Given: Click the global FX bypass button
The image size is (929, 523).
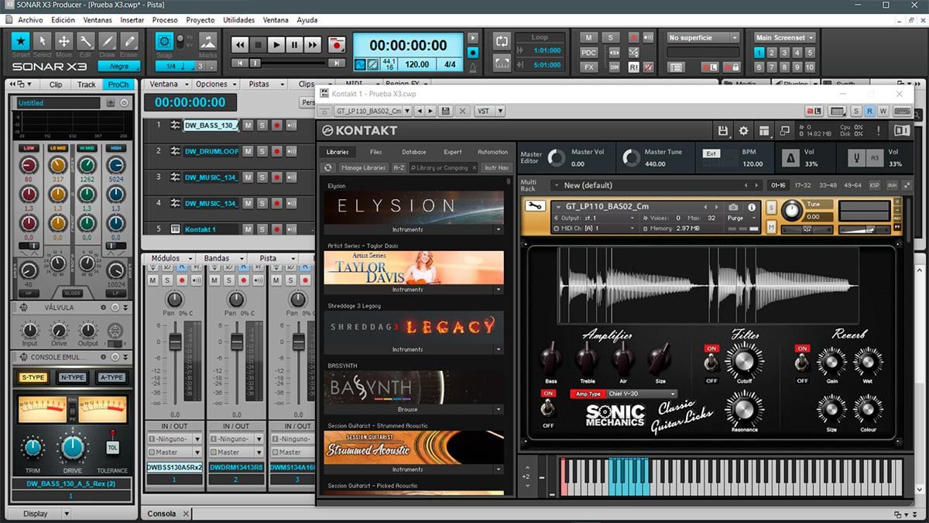Looking at the screenshot, I should pyautogui.click(x=589, y=67).
